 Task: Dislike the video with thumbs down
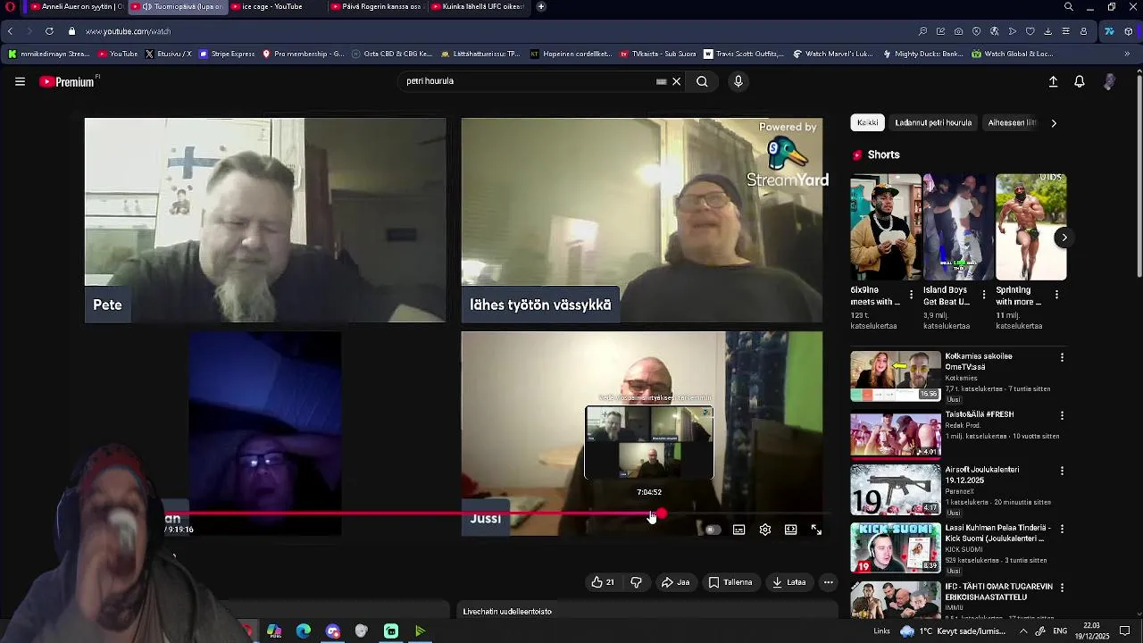coord(636,582)
